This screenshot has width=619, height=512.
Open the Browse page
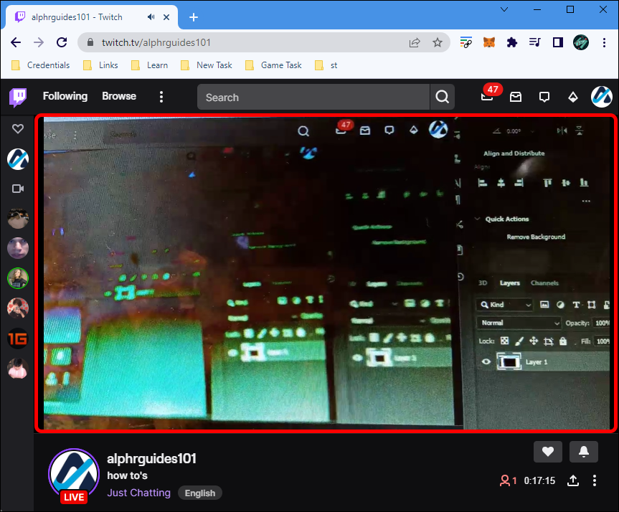119,96
